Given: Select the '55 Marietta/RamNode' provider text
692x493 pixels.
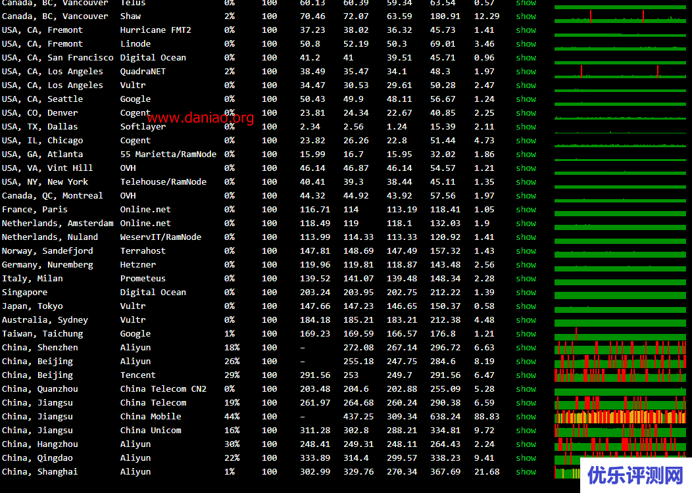Looking at the screenshot, I should click(168, 154).
